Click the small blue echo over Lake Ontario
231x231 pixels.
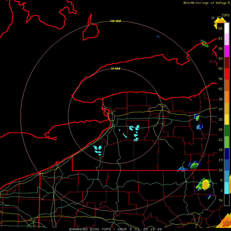(x=158, y=36)
